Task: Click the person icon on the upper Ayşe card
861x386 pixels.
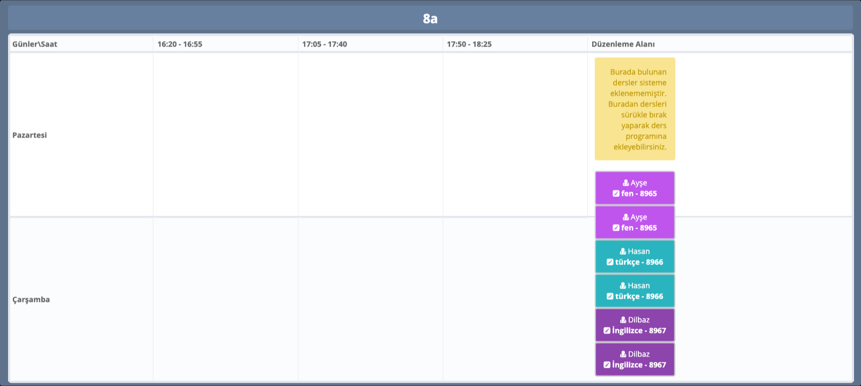Action: (625, 183)
